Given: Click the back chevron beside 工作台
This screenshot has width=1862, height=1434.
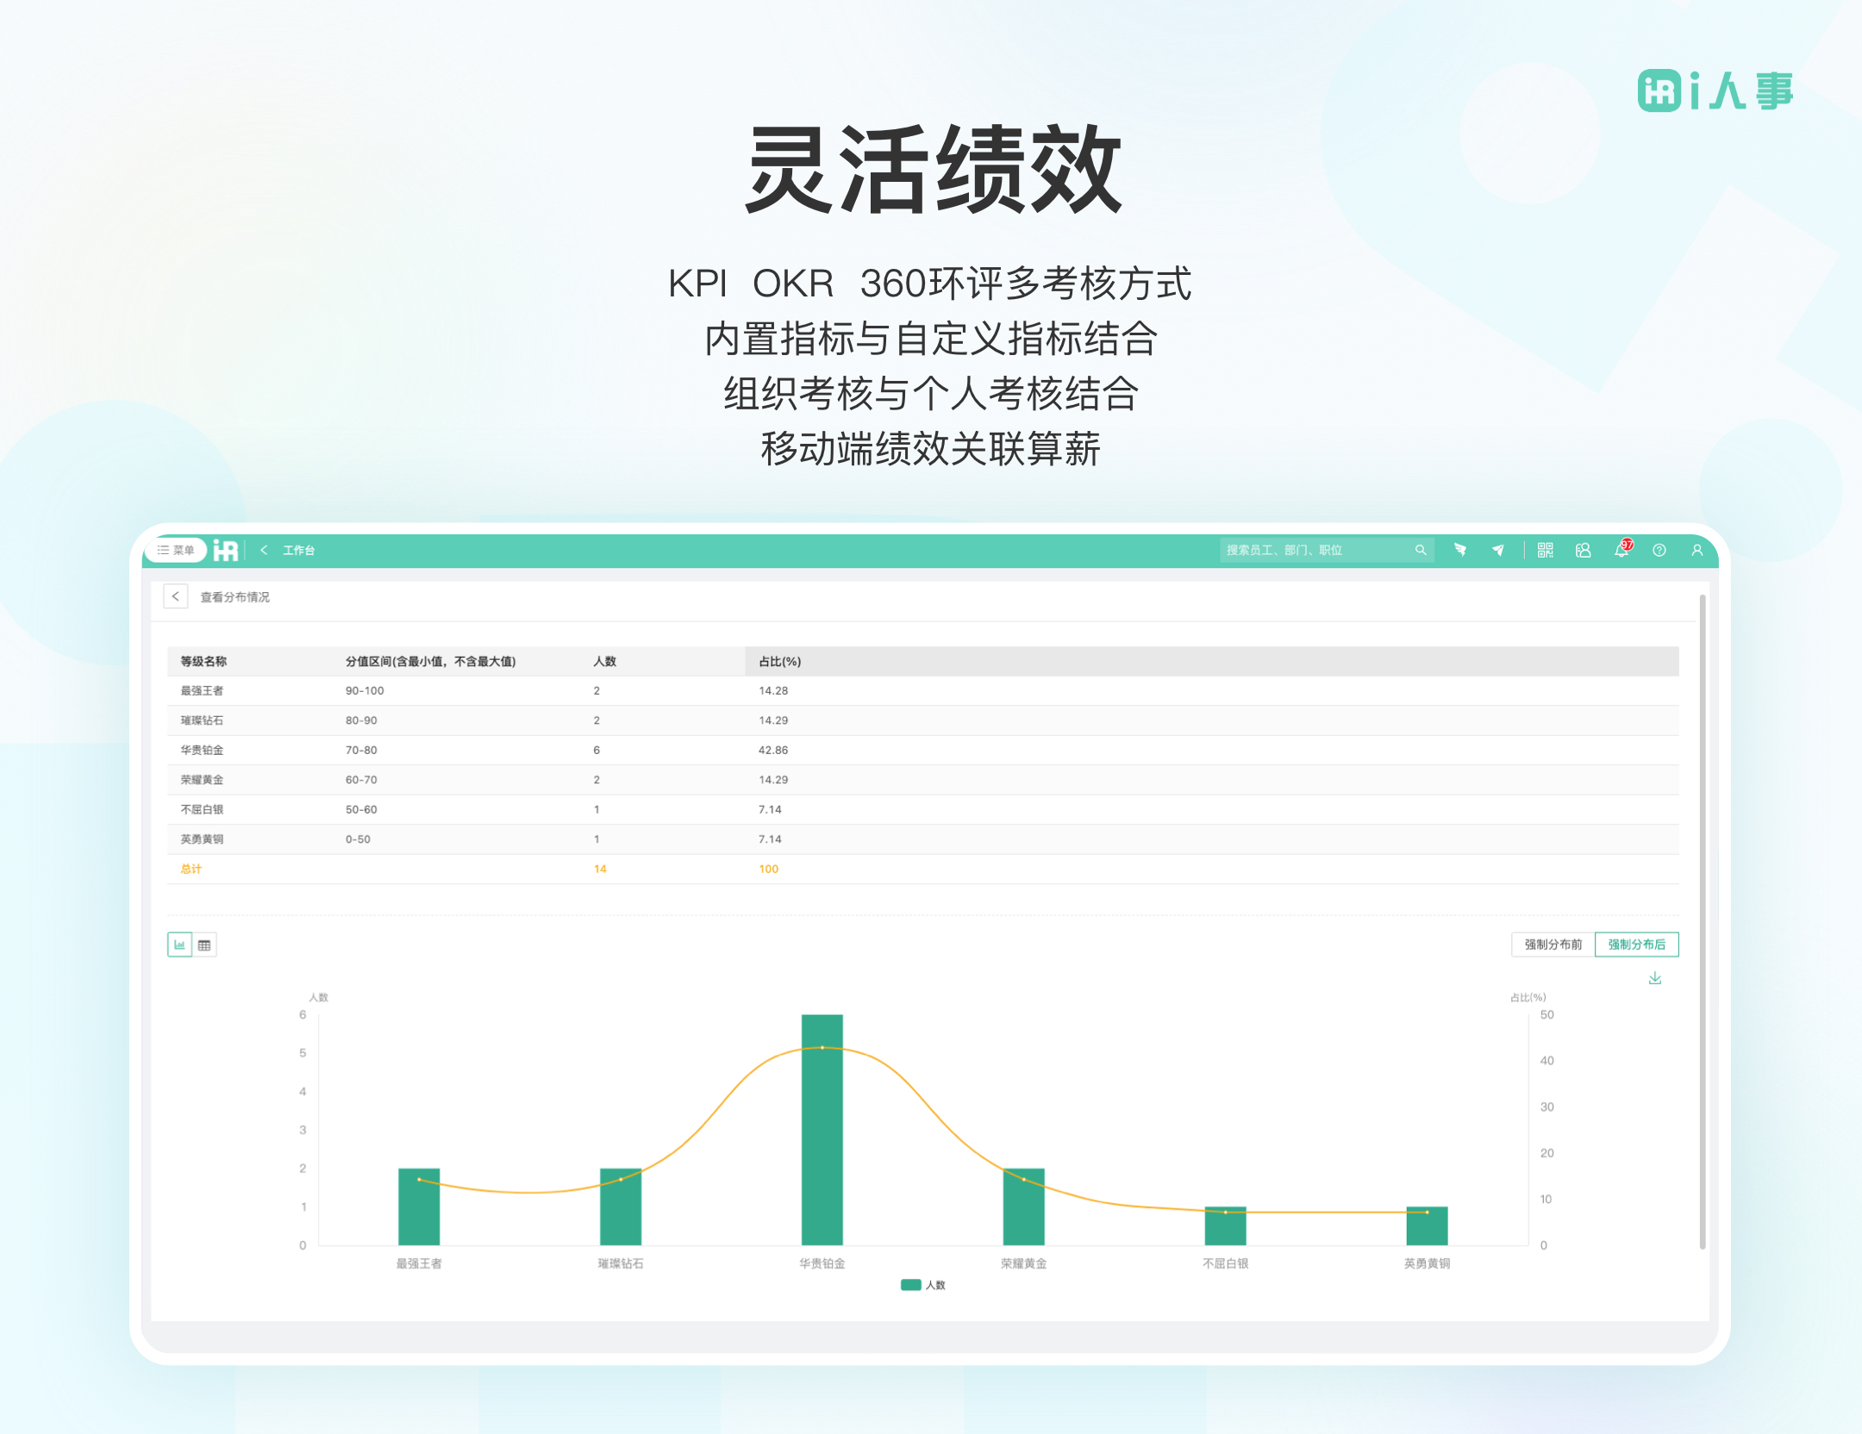Looking at the screenshot, I should click(x=264, y=550).
